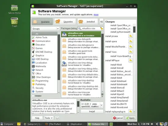This screenshot has width=168, height=126.
Task: Open the Tools dropdown menu
Action: tap(49, 118)
